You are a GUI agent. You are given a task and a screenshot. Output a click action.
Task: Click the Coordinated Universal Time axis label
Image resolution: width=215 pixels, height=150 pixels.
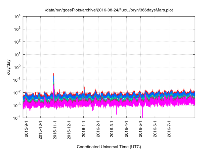pos(109,147)
